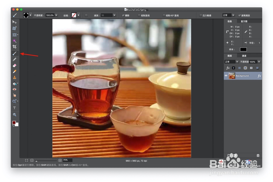This screenshot has height=182, width=273.
Task: Click the dark red foreground color swatch
Action: click(14, 123)
